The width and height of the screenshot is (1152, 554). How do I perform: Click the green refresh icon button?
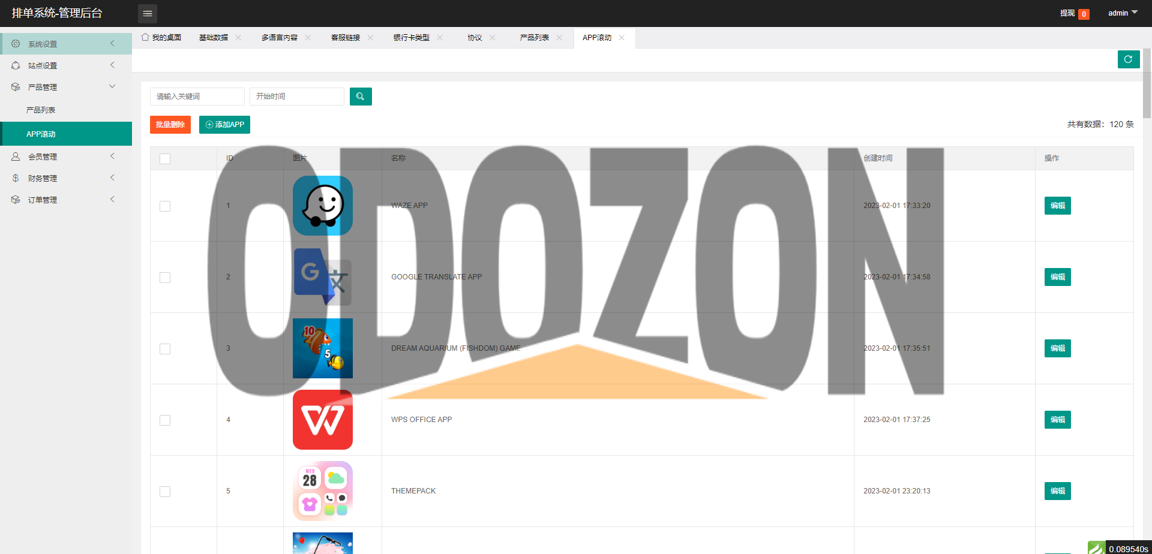[x=1129, y=59]
